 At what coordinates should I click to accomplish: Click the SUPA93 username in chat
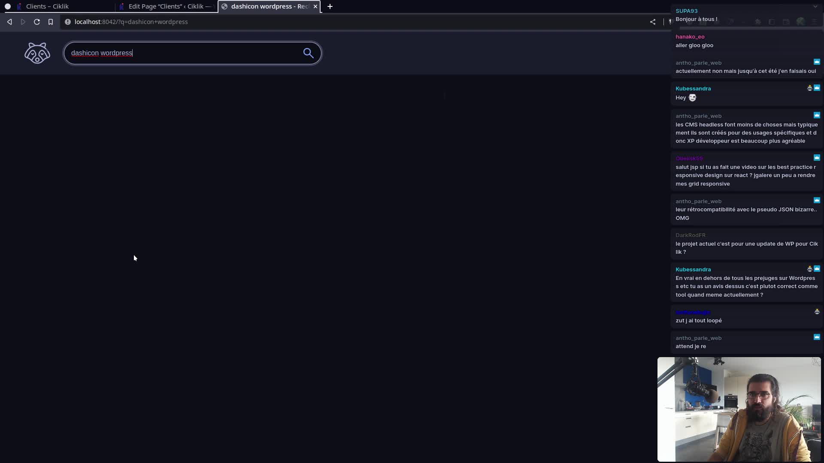tap(686, 11)
